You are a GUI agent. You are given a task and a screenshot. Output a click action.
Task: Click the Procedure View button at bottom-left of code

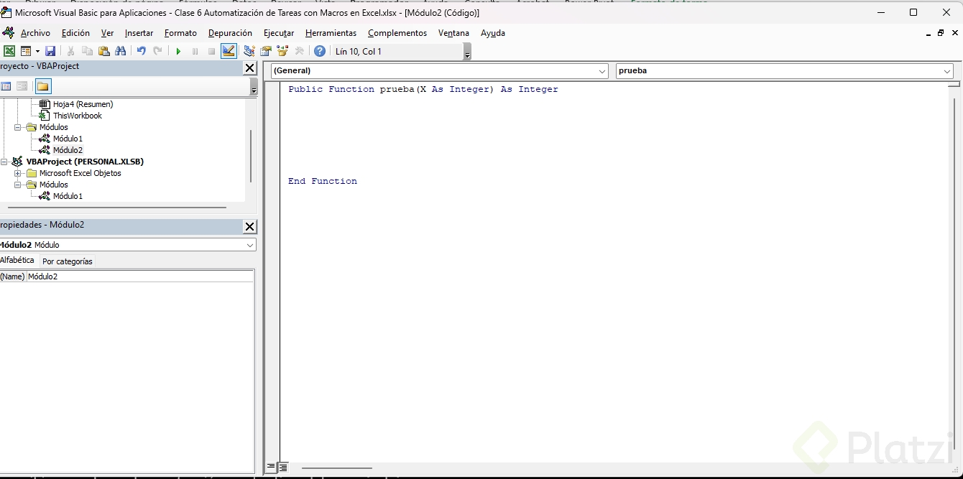point(271,467)
